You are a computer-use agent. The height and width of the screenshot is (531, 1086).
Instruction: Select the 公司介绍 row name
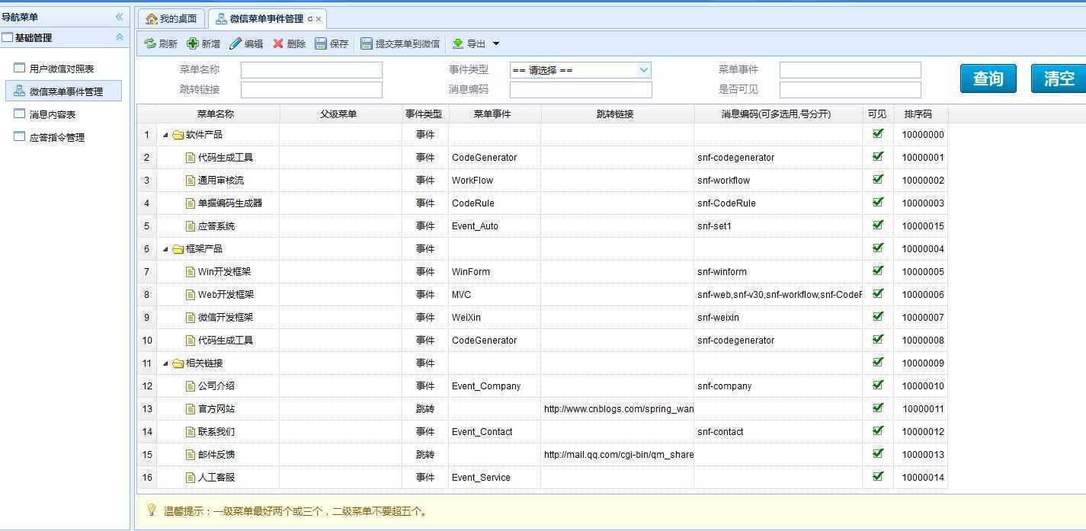pyautogui.click(x=216, y=386)
